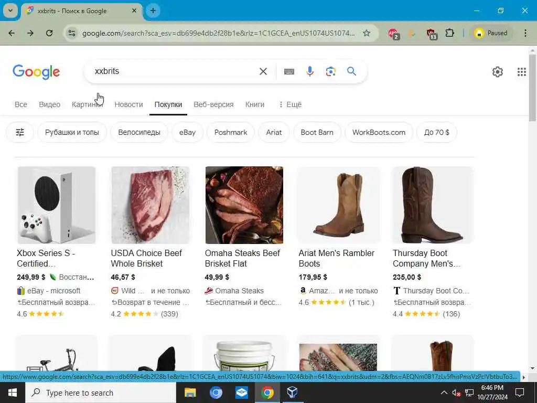Go to the Google logo homepage
Viewport: 537px width, 403px height.
(x=36, y=72)
